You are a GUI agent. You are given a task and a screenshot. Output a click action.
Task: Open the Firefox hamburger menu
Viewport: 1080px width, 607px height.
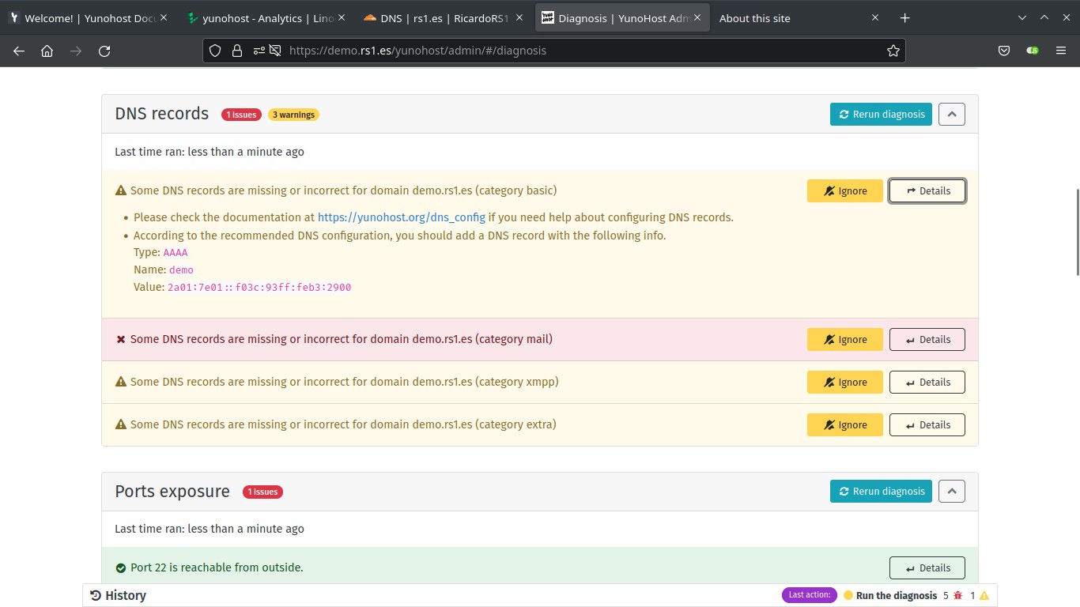(x=1061, y=51)
